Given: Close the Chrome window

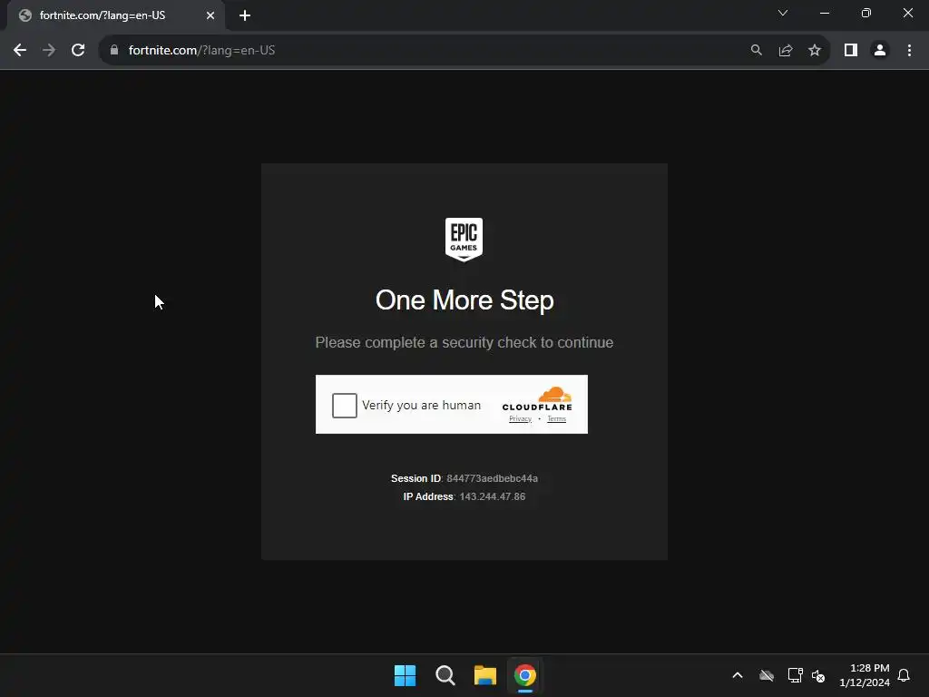Looking at the screenshot, I should coord(907,13).
